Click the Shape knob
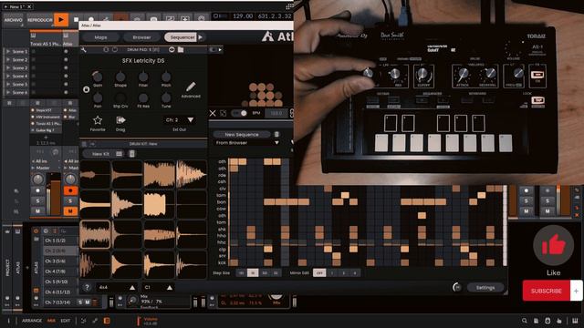This screenshot has height=328, width=584. [120, 77]
